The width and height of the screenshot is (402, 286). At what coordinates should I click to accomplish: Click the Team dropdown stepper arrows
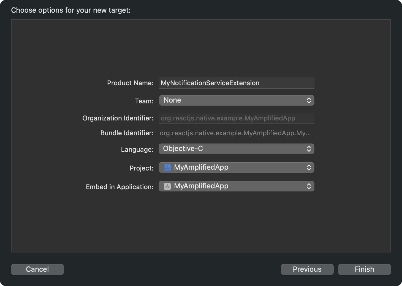309,100
